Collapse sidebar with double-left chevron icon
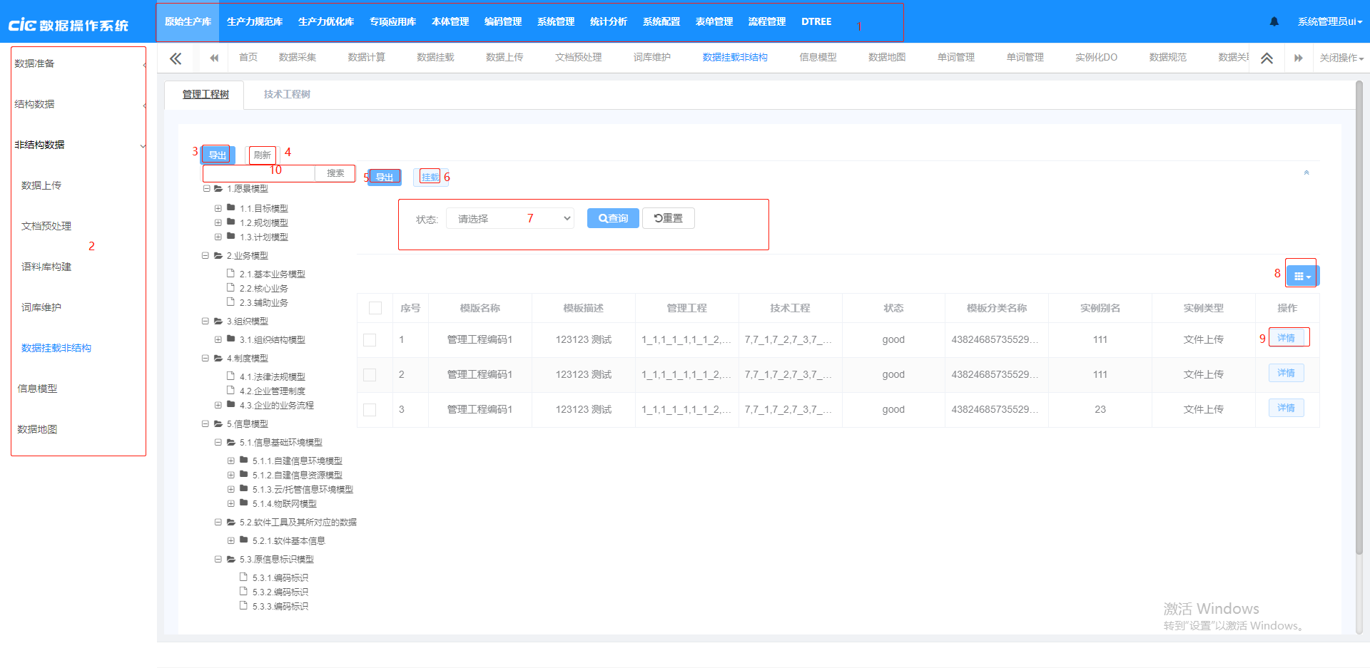 pos(176,58)
